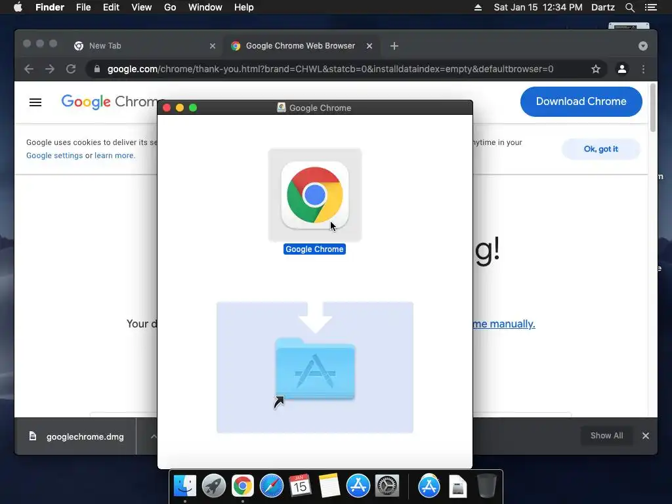Reload the page in Chrome
The width and height of the screenshot is (672, 504).
tap(71, 69)
